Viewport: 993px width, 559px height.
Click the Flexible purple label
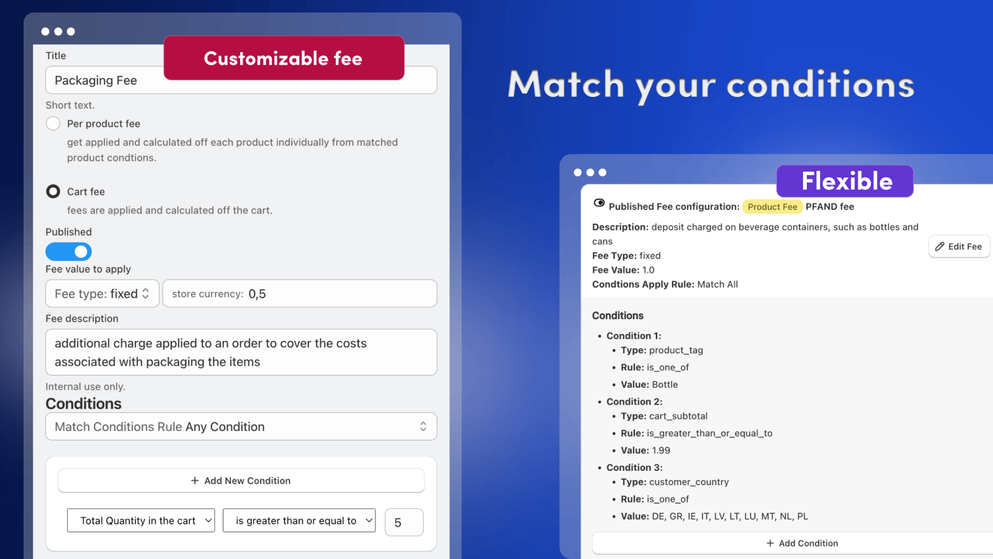(845, 181)
